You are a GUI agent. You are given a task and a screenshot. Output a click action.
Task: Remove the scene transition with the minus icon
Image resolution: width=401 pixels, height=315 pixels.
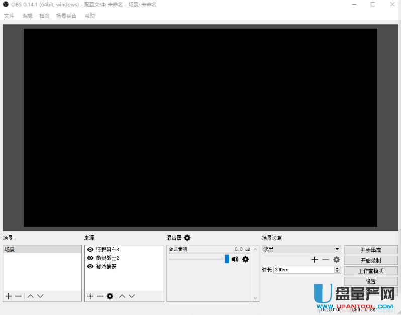[325, 260]
